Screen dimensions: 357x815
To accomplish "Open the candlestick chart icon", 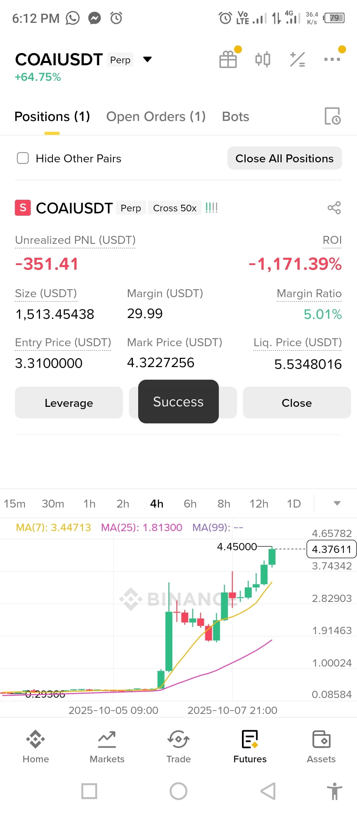I will pos(263,59).
